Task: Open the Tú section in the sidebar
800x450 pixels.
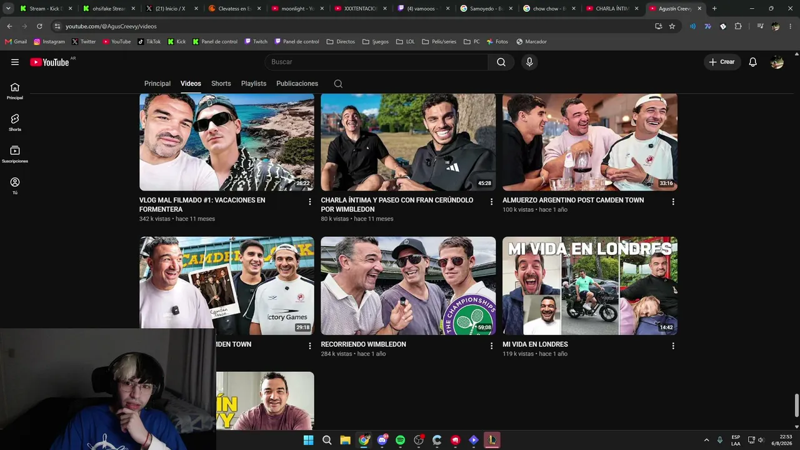Action: 15,186
